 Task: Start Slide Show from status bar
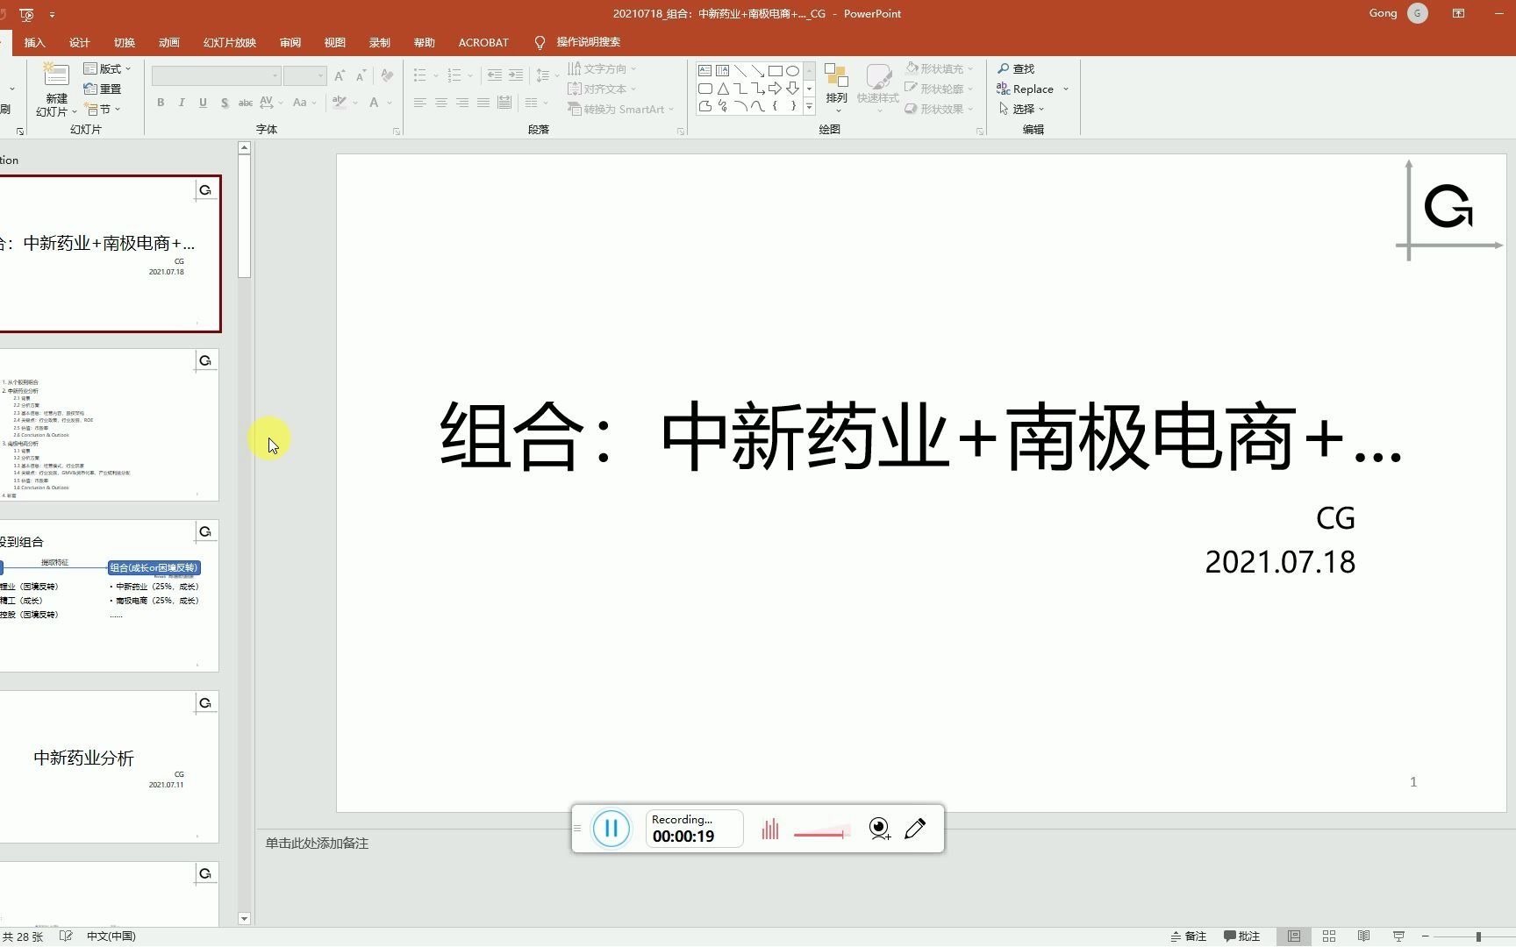[x=1398, y=936]
